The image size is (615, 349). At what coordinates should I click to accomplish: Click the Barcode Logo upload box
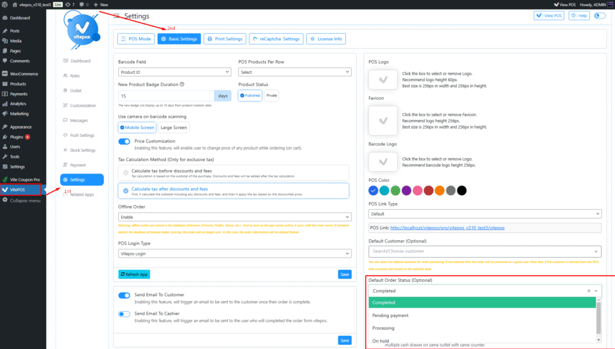(383, 162)
